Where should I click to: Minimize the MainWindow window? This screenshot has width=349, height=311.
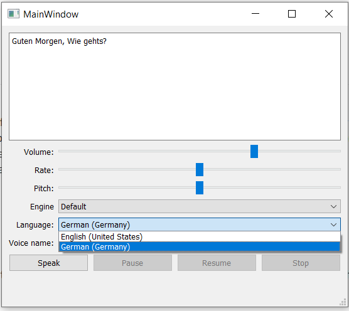(x=255, y=14)
